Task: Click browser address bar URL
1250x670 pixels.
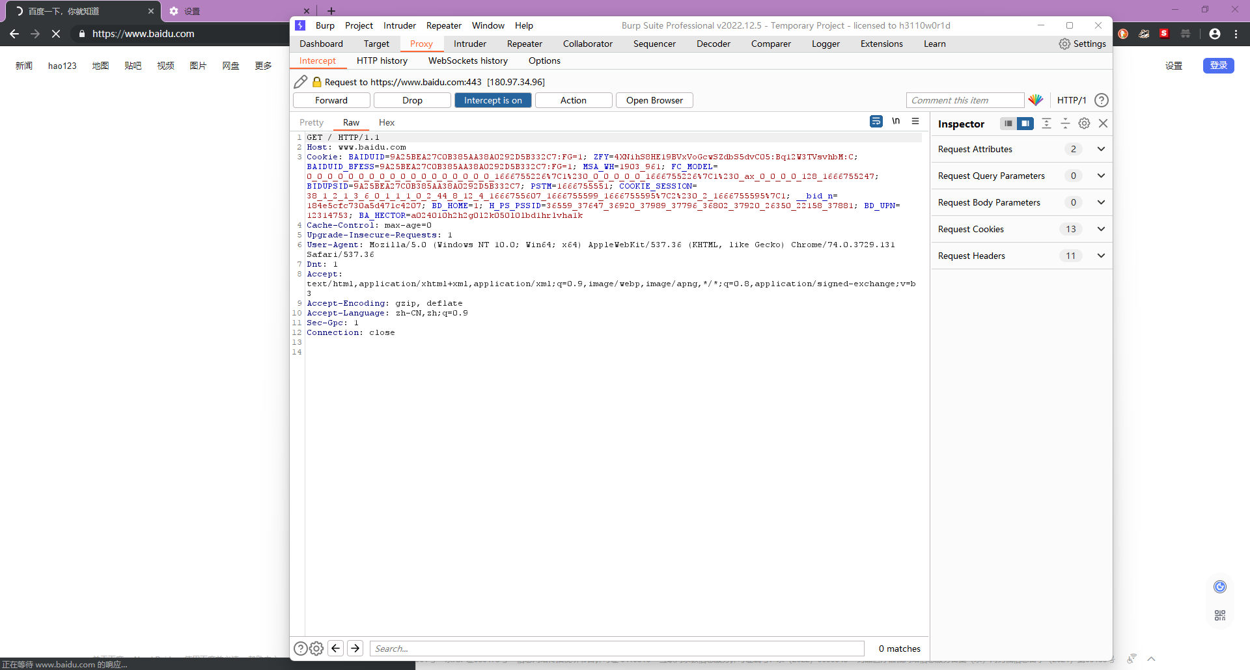Action: point(143,34)
